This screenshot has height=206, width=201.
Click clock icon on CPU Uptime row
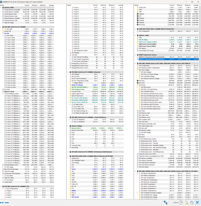click(138, 48)
